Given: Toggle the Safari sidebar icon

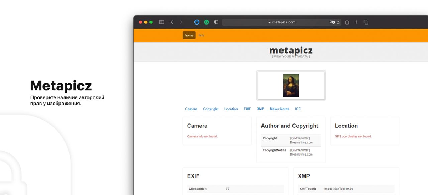Looking at the screenshot, I should coord(162,22).
